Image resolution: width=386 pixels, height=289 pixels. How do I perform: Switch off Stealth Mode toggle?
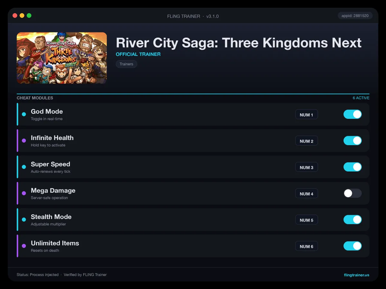(x=353, y=220)
